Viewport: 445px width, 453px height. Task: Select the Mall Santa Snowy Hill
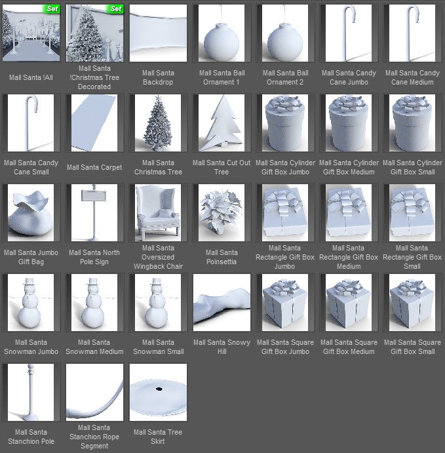coord(222,302)
